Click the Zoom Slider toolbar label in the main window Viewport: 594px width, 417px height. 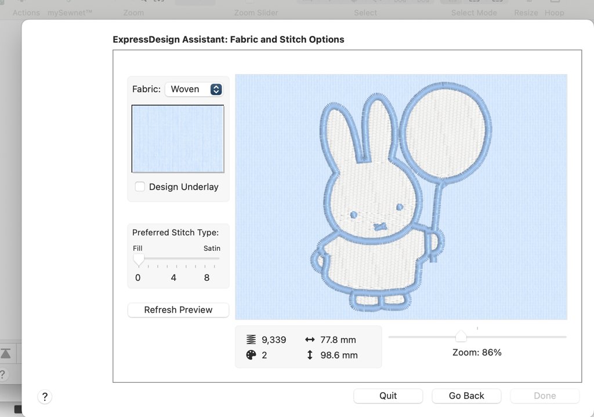pos(256,13)
